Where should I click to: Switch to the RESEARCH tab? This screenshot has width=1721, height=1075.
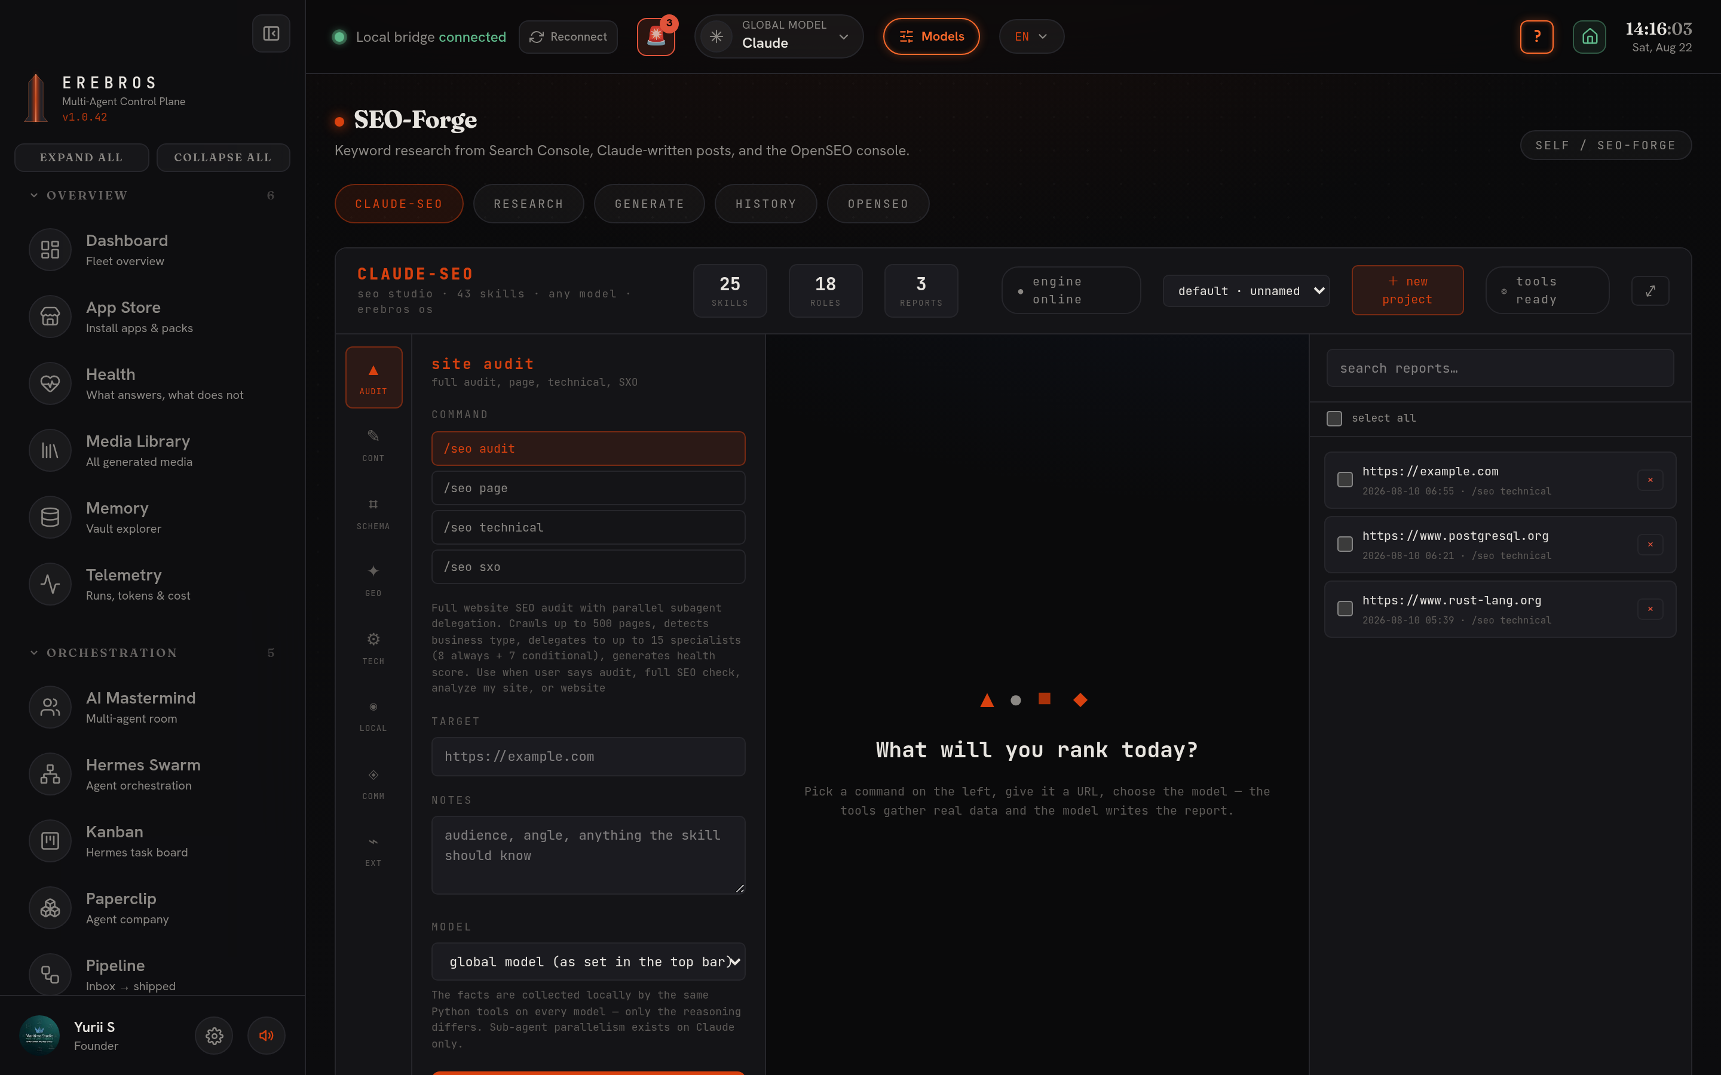pos(528,204)
